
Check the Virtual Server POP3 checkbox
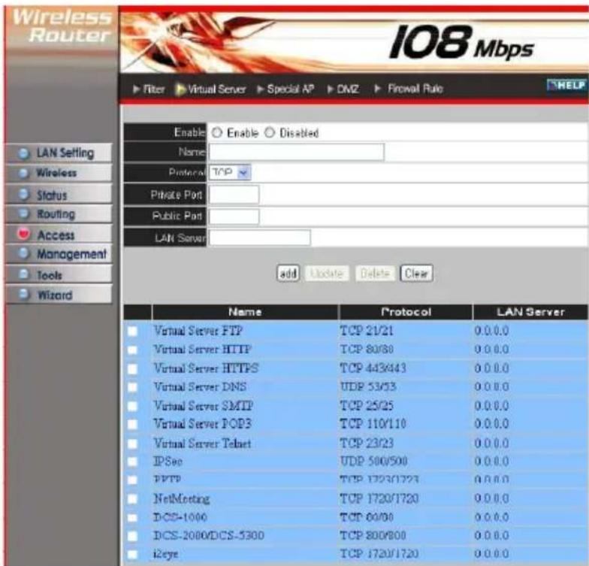point(132,424)
